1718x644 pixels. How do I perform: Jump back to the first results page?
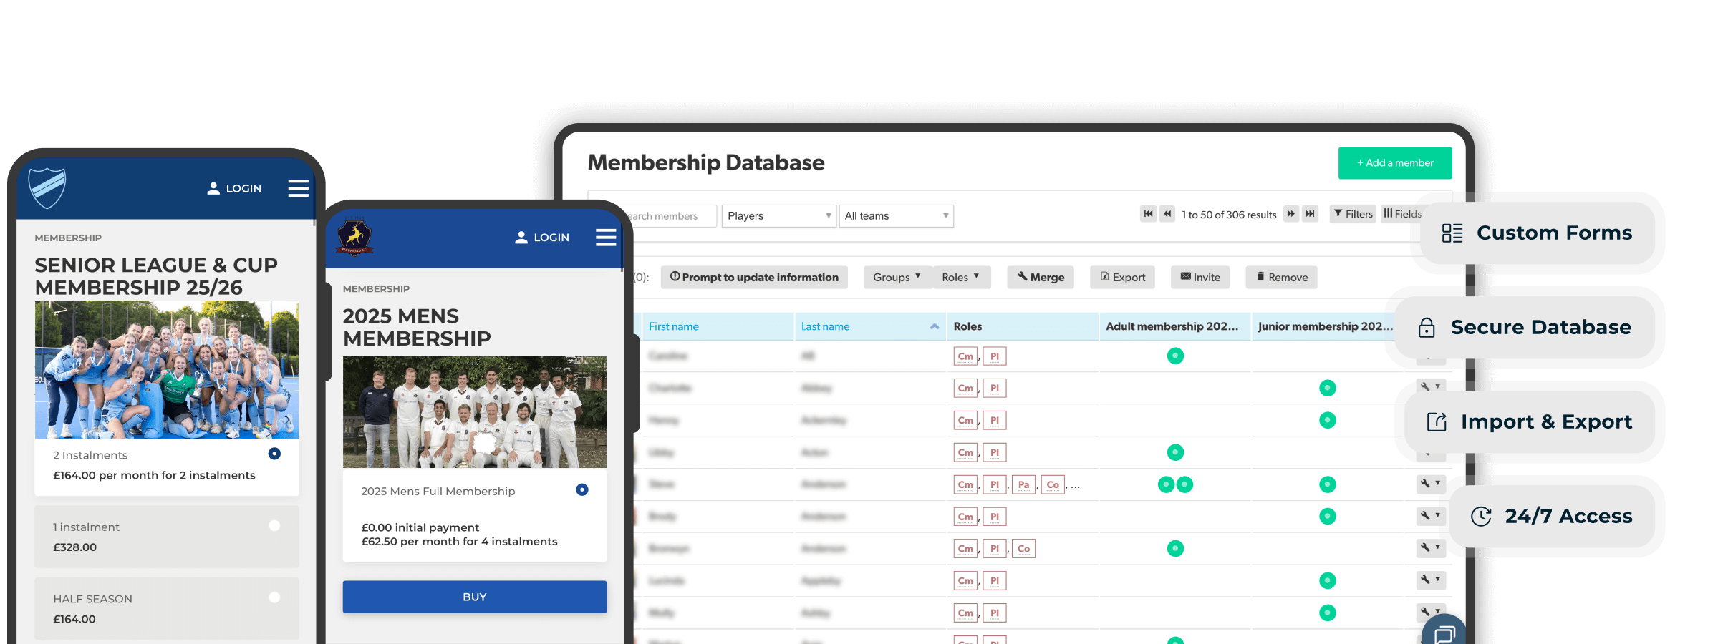tap(1148, 213)
